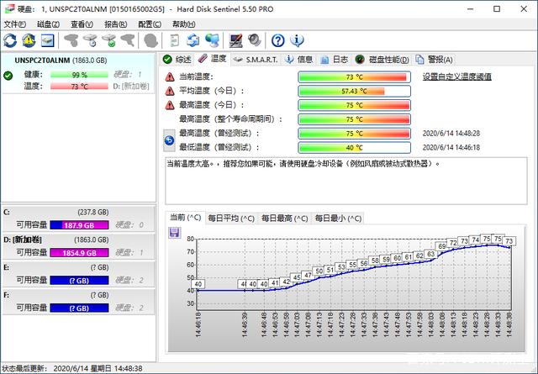
Task: Select the 每日平均 (^C) graph tab
Action: [231, 219]
